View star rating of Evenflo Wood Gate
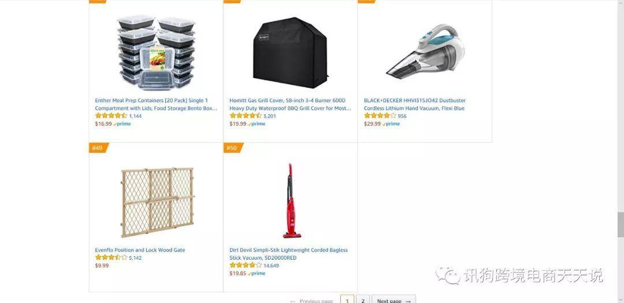Screen dimensions: 624x303 point(111,257)
